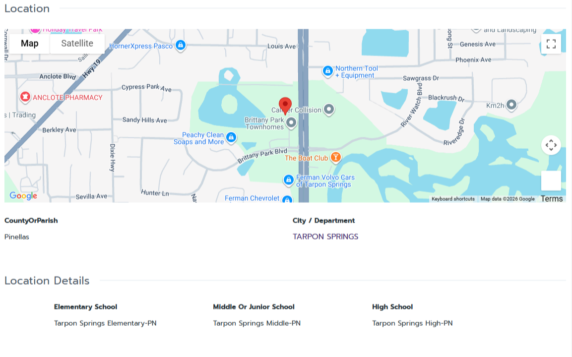Viewport: 572px width, 357px height.
Task: Click the Ferman Volvo Cars map icon
Action: pyautogui.click(x=288, y=180)
